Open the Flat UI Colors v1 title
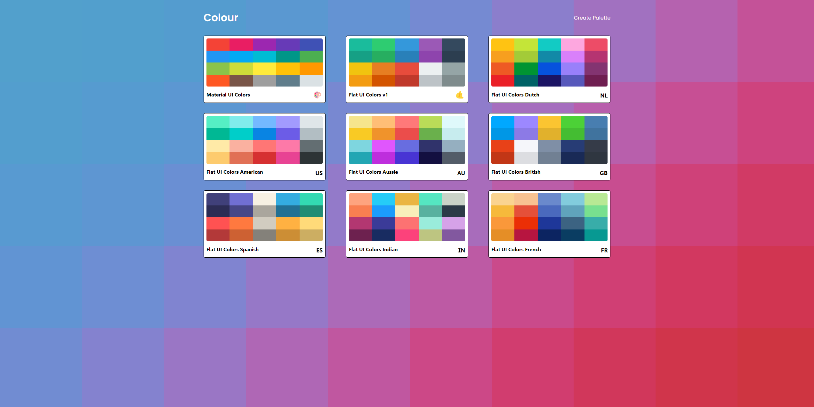 (x=368, y=95)
